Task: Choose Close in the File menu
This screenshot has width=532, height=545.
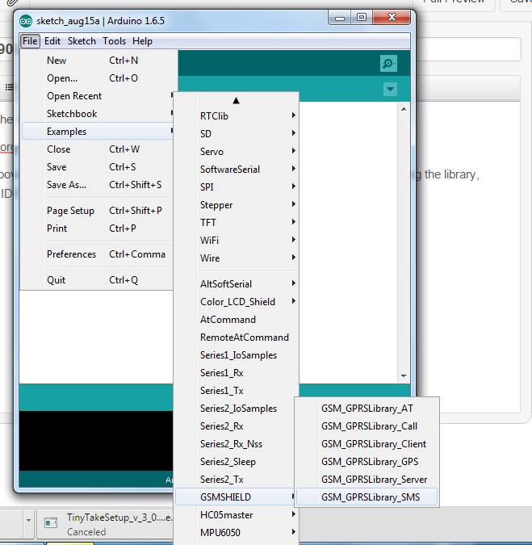Action: coord(98,149)
